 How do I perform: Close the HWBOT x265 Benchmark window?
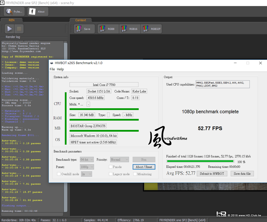[260, 63]
